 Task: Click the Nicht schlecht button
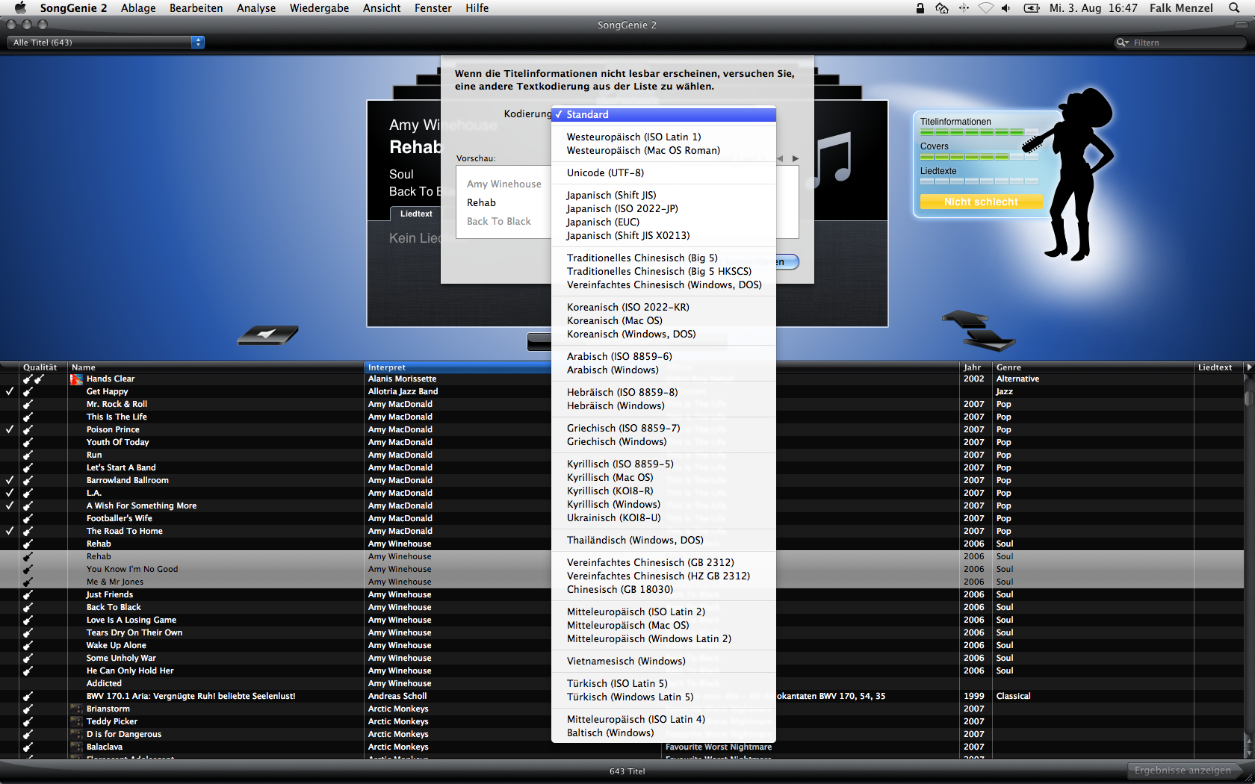pos(981,202)
